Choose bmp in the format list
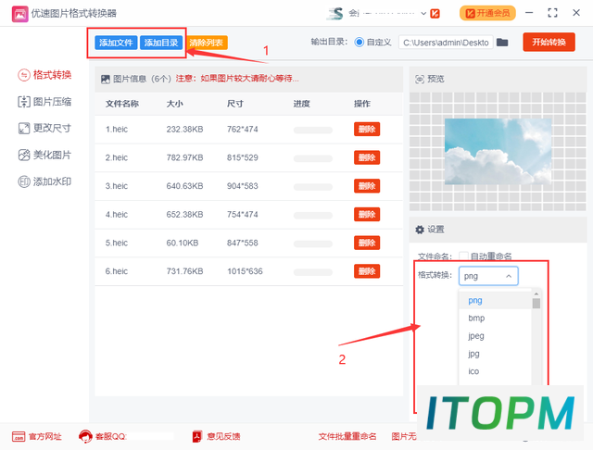The width and height of the screenshot is (593, 450). 495,319
